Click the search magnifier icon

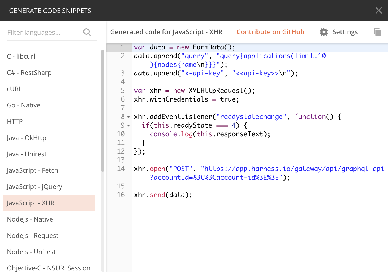point(87,32)
